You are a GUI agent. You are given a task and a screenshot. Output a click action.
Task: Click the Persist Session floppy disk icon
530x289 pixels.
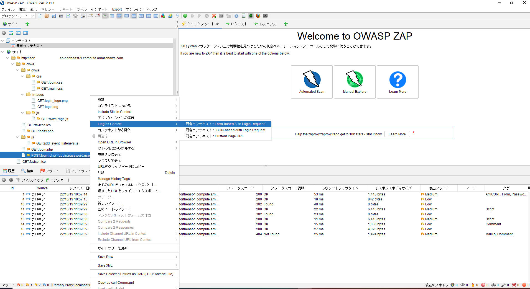(x=54, y=16)
